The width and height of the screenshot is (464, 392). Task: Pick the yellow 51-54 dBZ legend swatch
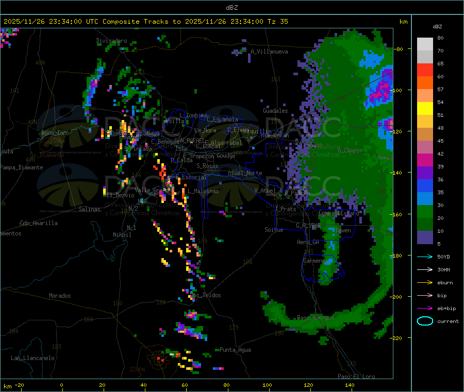click(425, 109)
